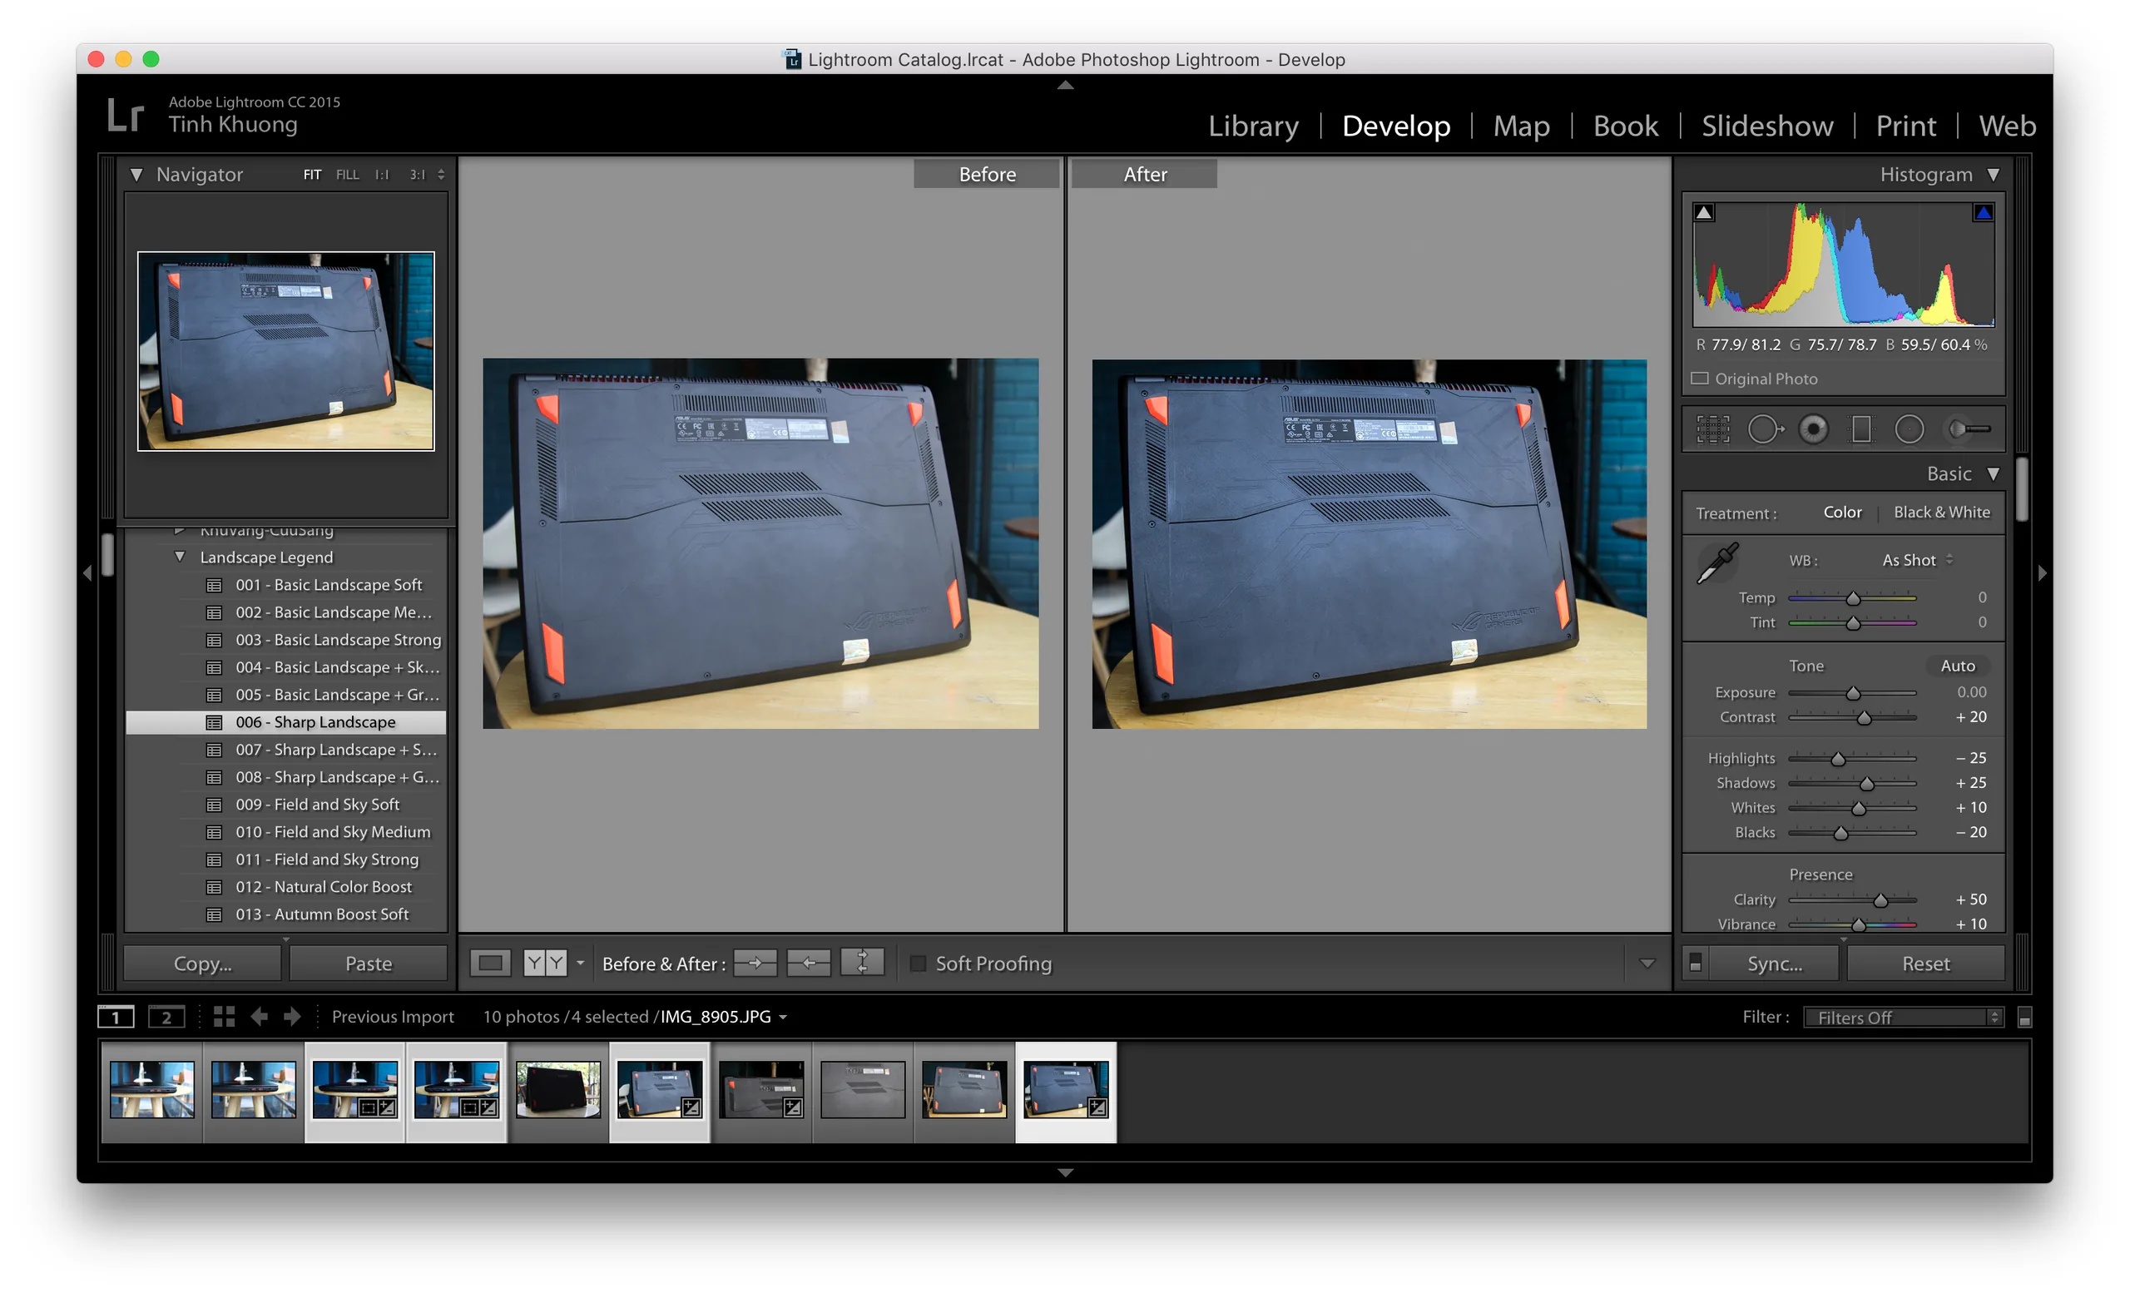Click the Paste button
The height and width of the screenshot is (1293, 2130).
point(369,963)
